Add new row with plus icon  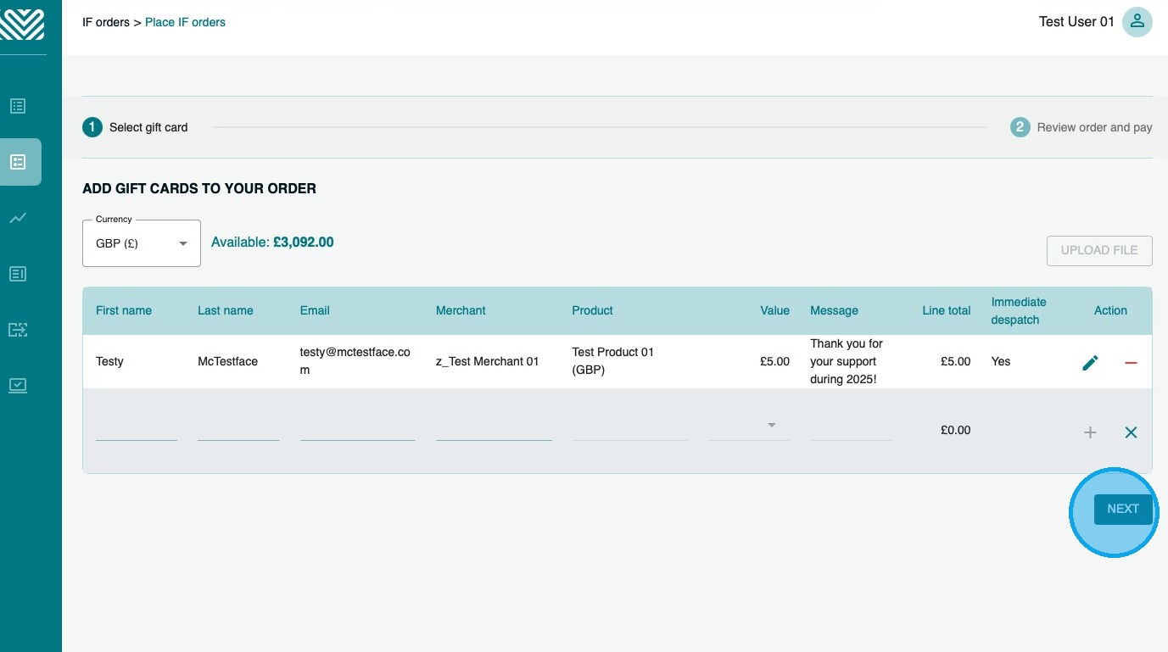1090,432
